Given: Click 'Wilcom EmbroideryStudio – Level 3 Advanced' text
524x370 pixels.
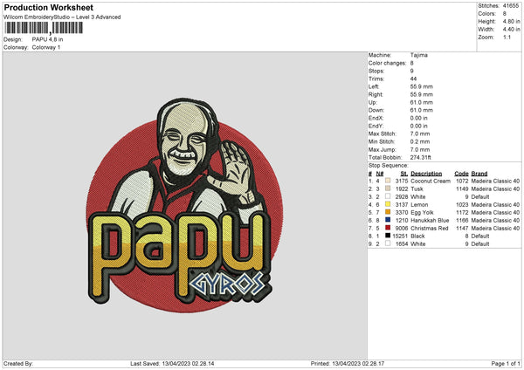Looking at the screenshot, I should (x=62, y=17).
